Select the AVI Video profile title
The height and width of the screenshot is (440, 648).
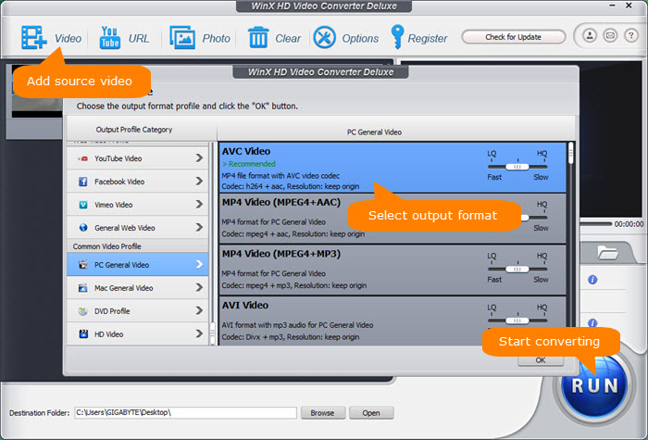(x=245, y=305)
